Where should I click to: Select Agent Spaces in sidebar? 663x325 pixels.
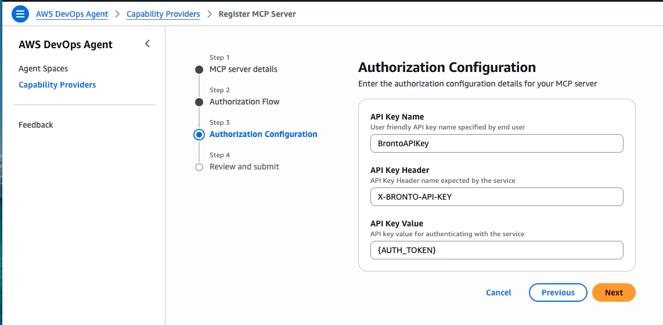[43, 68]
